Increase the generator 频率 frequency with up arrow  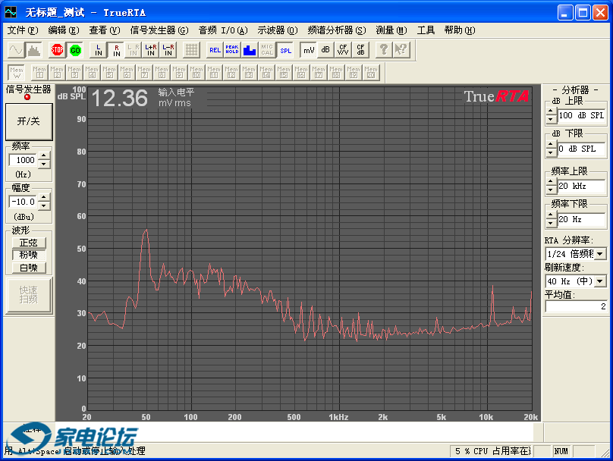tap(44, 156)
